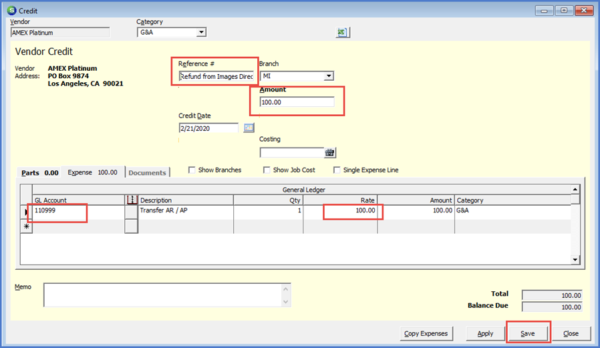Click the Vendor AMEX Platinum field

(60, 33)
